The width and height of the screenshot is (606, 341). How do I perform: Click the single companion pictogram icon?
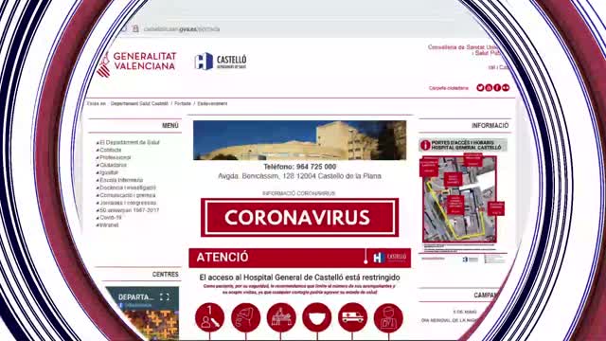[210, 317]
